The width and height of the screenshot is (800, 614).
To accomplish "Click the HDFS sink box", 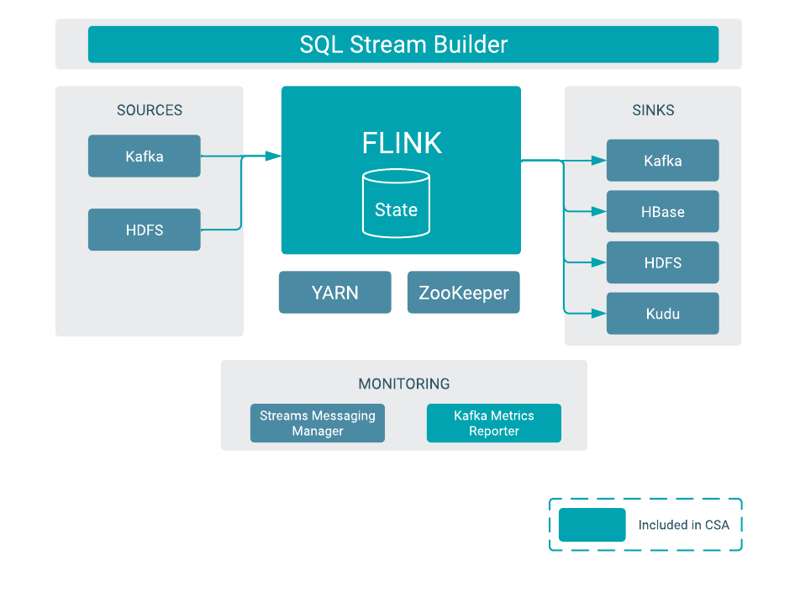I will pos(662,263).
